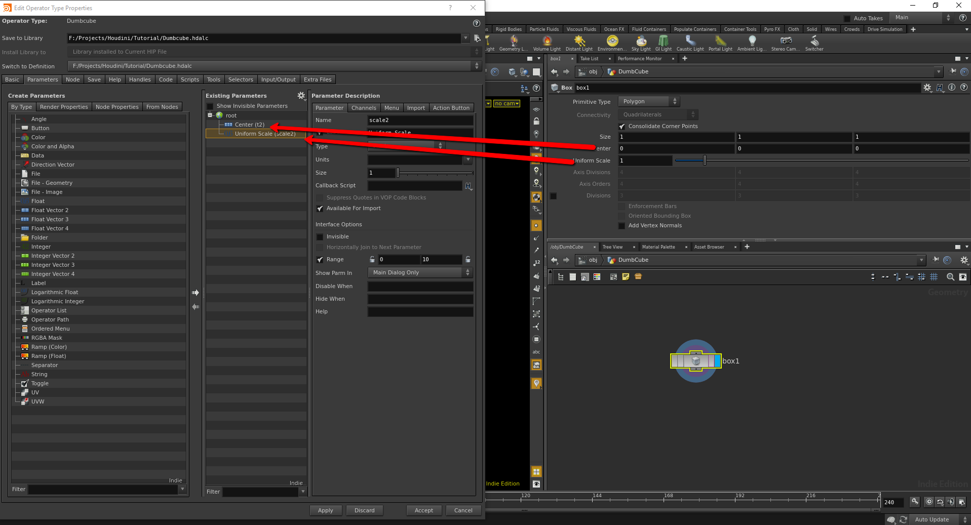
Task: Switch to the Channels tab
Action: point(364,108)
